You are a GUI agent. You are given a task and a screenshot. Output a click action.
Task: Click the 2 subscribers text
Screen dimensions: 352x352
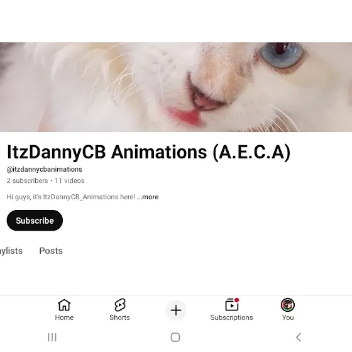[27, 181]
